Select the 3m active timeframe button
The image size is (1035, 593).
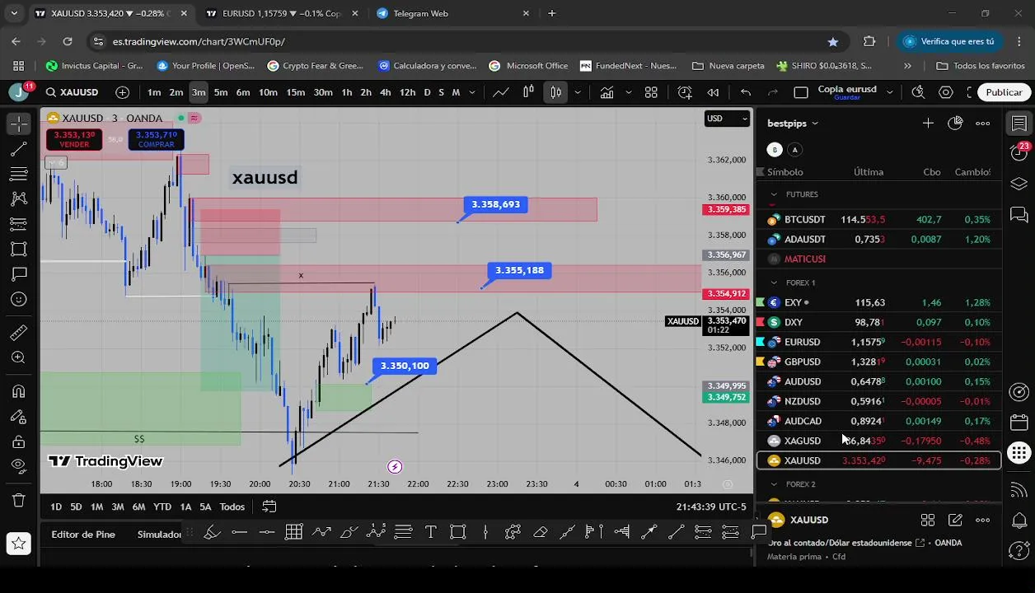click(199, 92)
